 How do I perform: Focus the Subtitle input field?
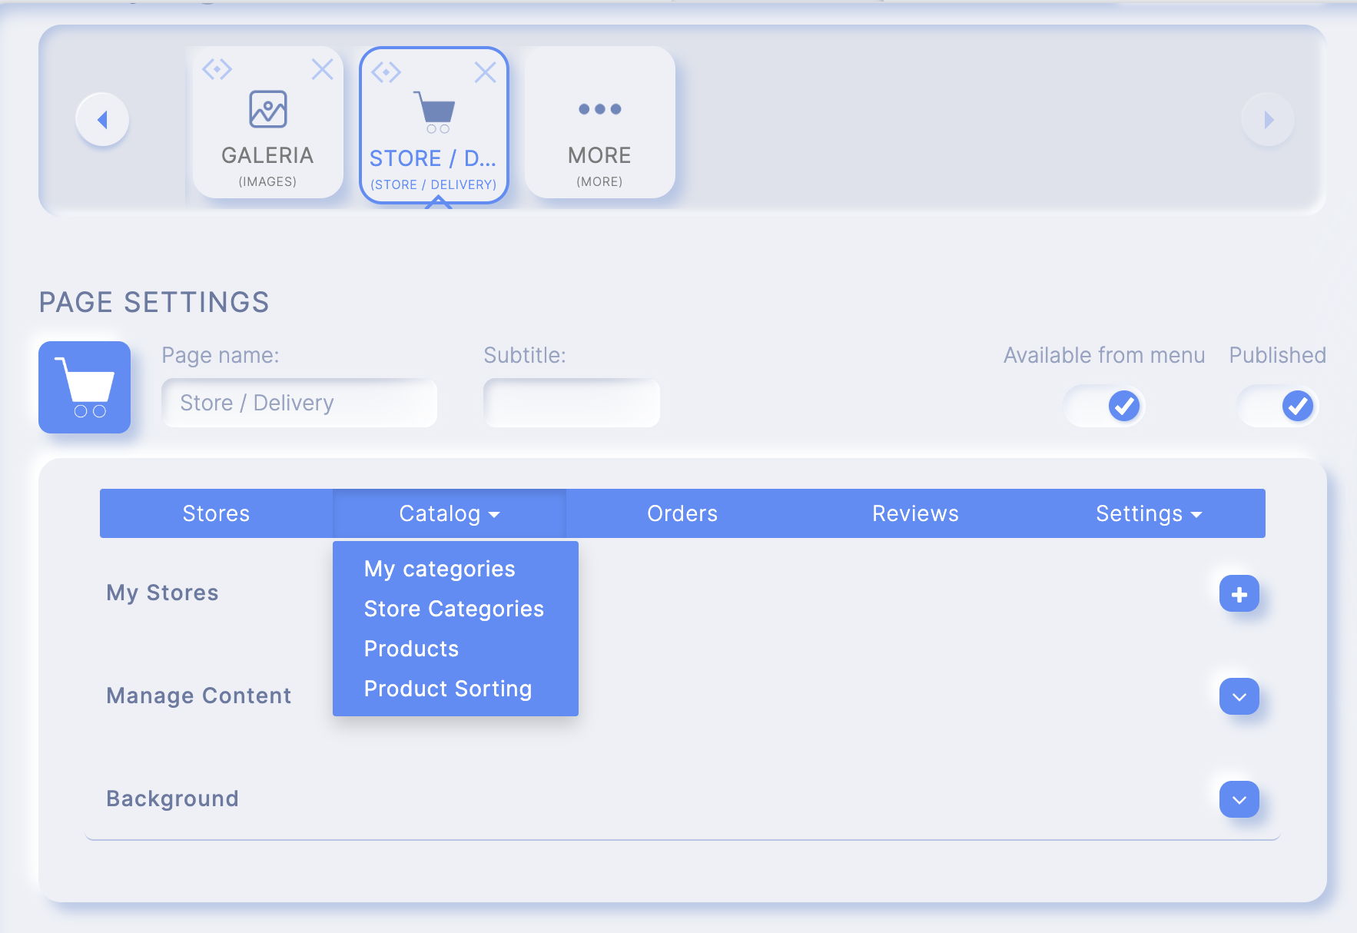click(572, 403)
